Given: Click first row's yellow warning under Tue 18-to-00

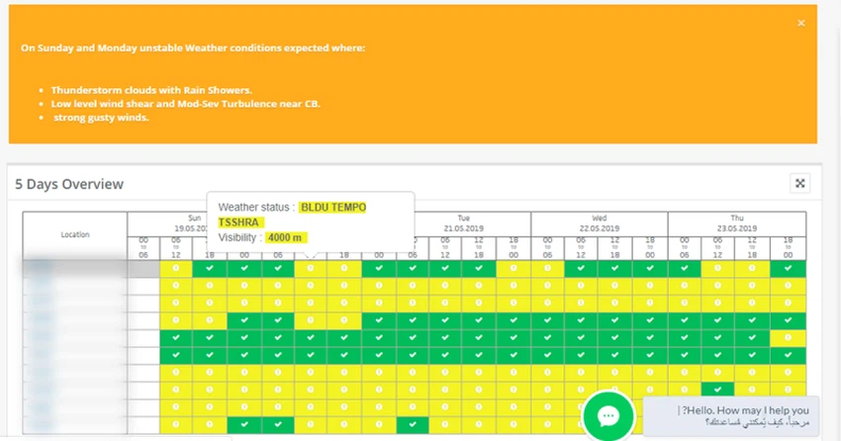Looking at the screenshot, I should (514, 268).
